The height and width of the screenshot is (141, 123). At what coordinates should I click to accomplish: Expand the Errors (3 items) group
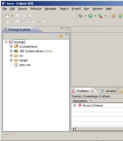pyautogui.click(x=75, y=105)
